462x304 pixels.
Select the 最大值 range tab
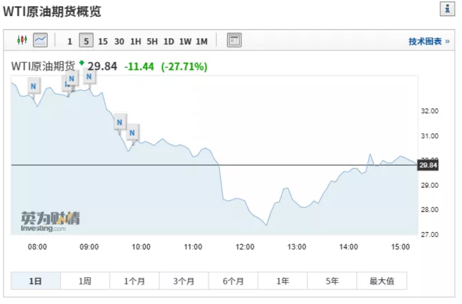382,281
